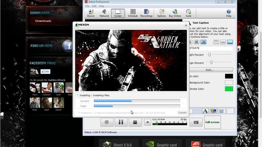The width and height of the screenshot is (262, 147).
Task: Open the text caption A icon
Action: [205, 111]
